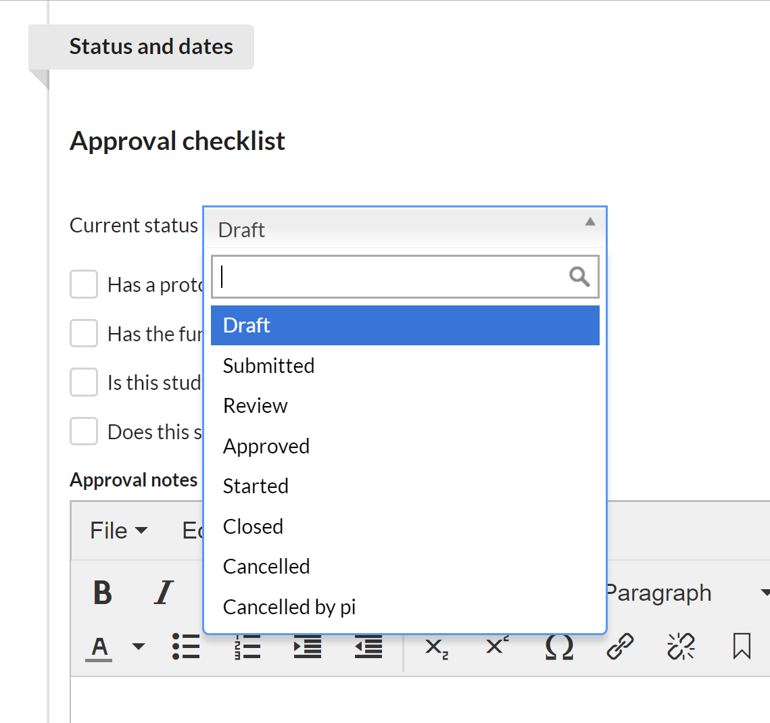Screen dimensions: 770x723
Task: Tick the "Has the fun..." checkbox
Action: coord(84,334)
